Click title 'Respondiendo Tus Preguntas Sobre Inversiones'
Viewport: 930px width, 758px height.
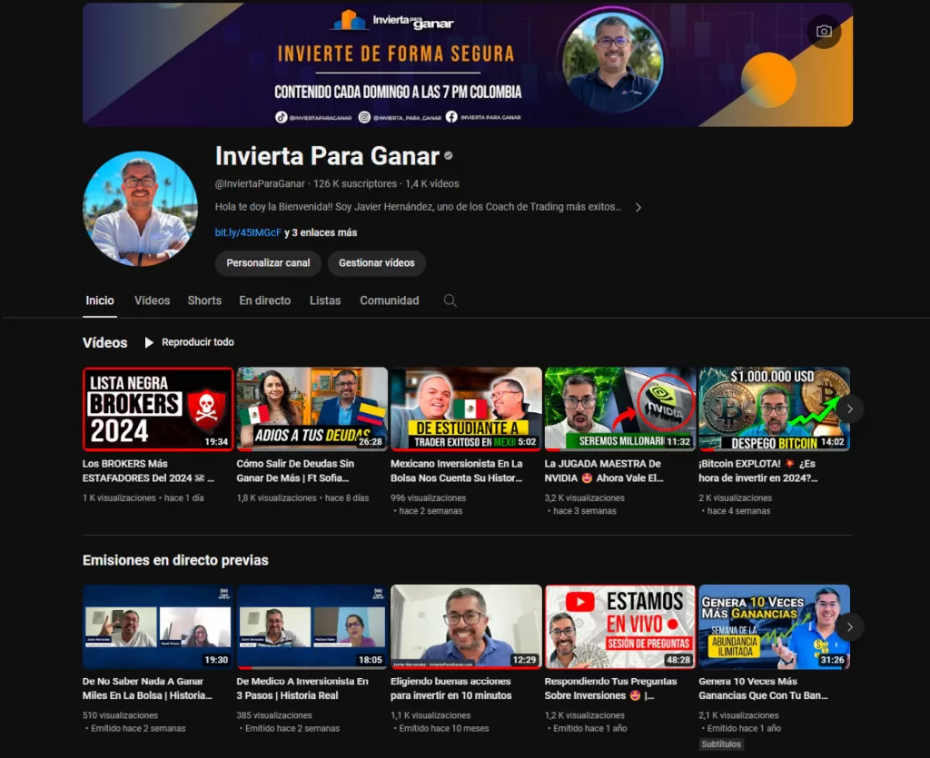[611, 689]
